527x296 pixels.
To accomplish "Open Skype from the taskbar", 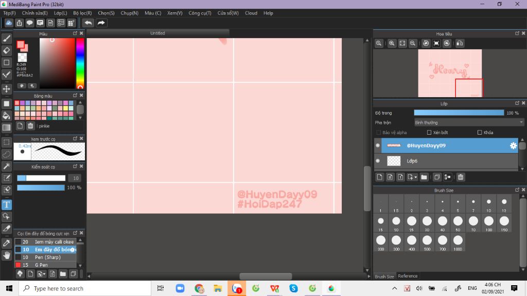I will pos(293,288).
